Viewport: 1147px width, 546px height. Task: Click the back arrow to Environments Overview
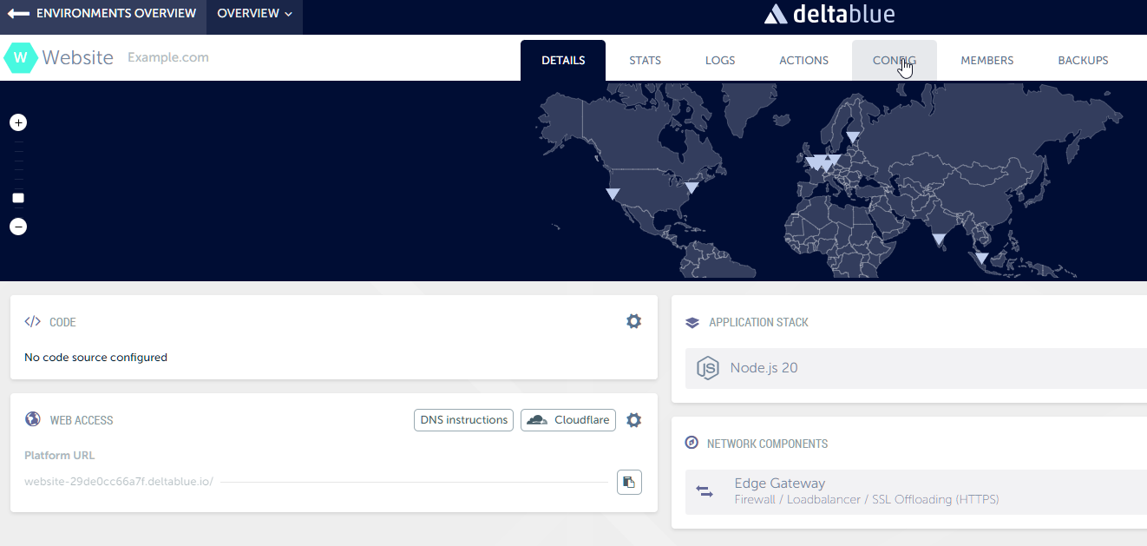(x=18, y=14)
